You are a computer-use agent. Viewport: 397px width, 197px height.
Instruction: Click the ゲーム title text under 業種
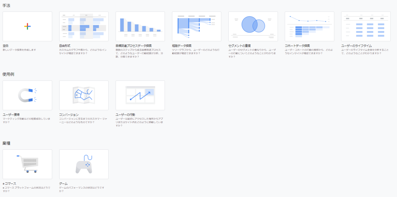pyautogui.click(x=63, y=184)
